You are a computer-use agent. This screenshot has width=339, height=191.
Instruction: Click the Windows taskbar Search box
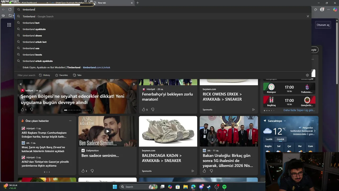[139, 187]
